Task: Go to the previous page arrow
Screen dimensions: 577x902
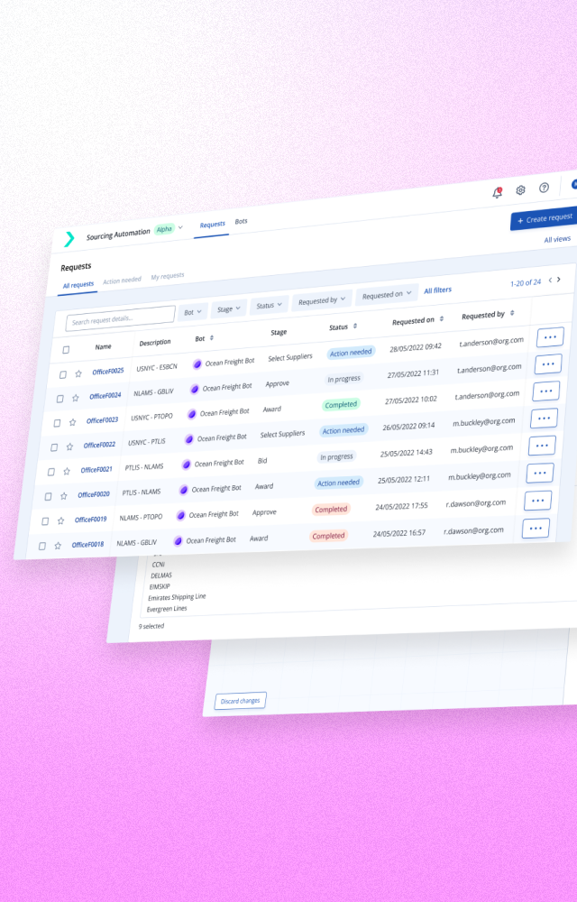Action: pos(550,281)
